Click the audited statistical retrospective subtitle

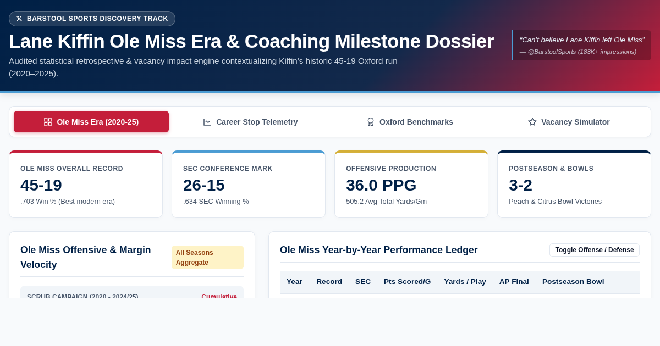[x=203, y=67]
